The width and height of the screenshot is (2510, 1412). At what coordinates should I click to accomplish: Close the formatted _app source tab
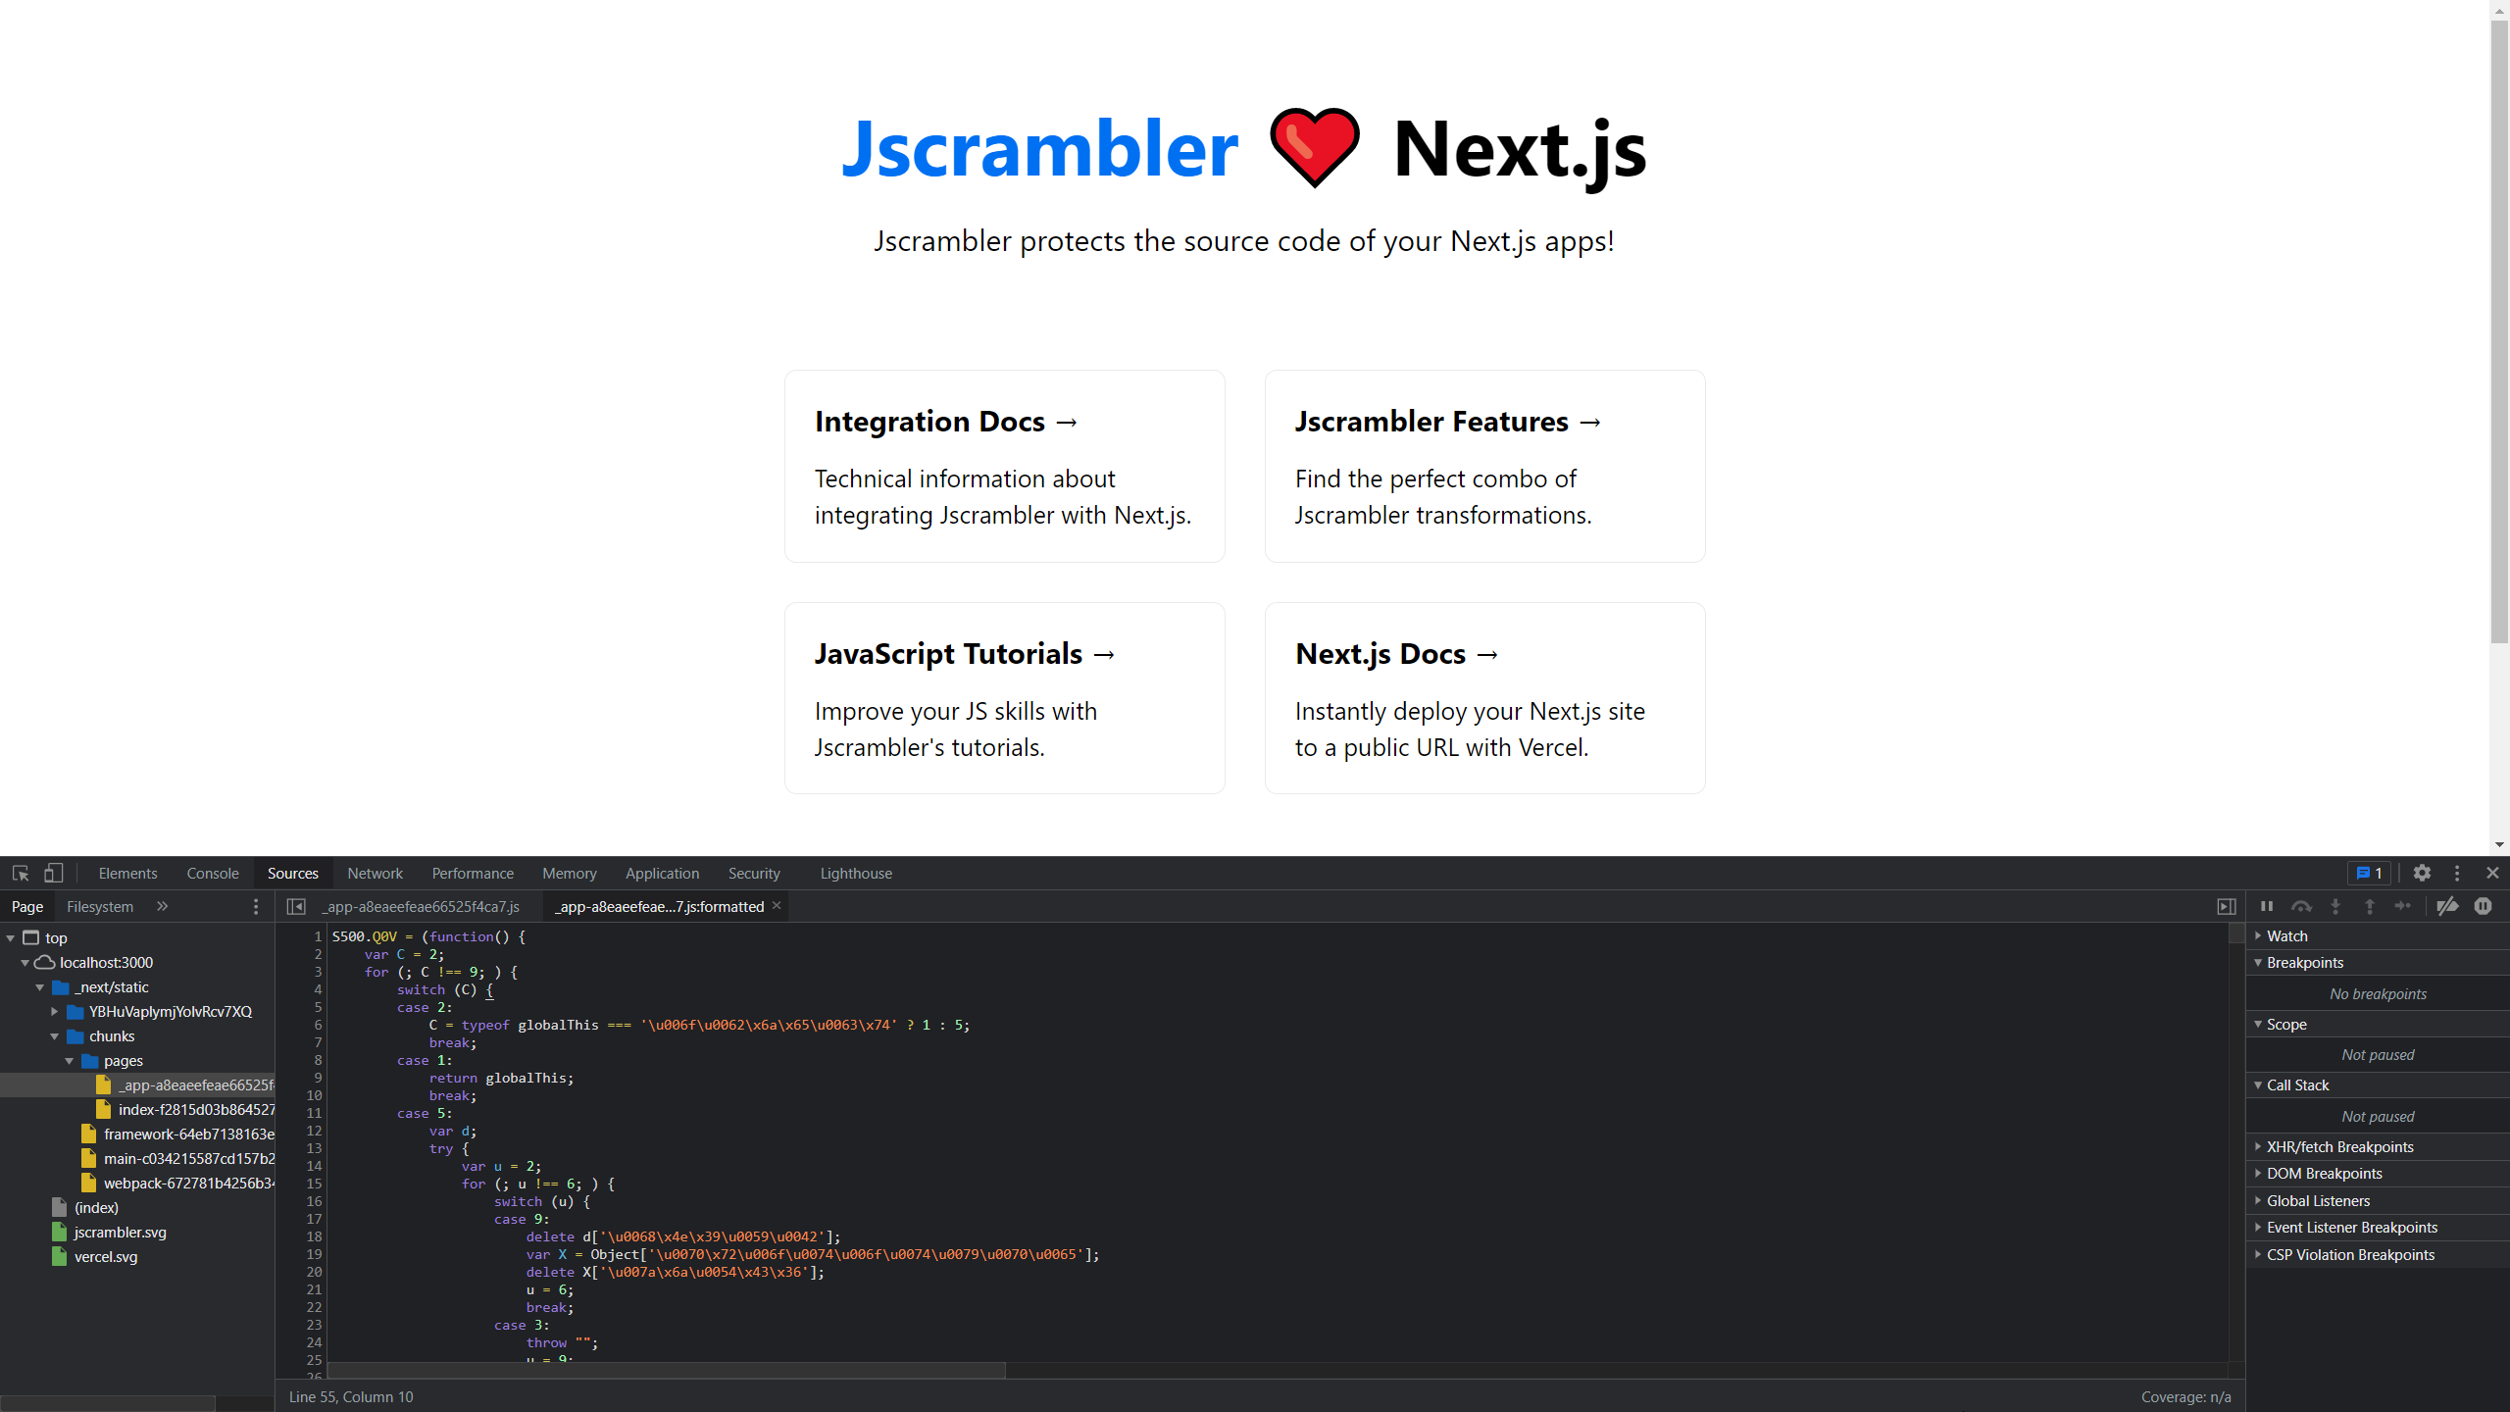coord(777,905)
